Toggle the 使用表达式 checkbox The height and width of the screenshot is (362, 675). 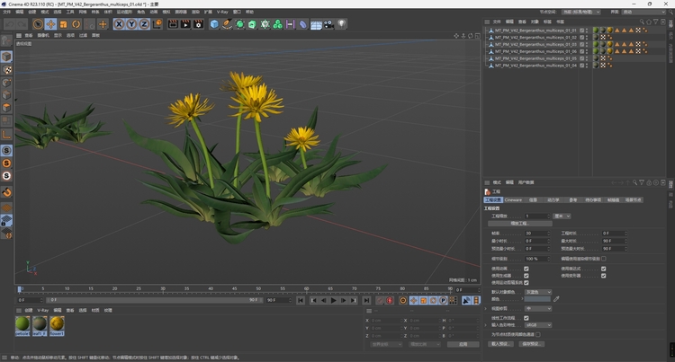tap(603, 268)
